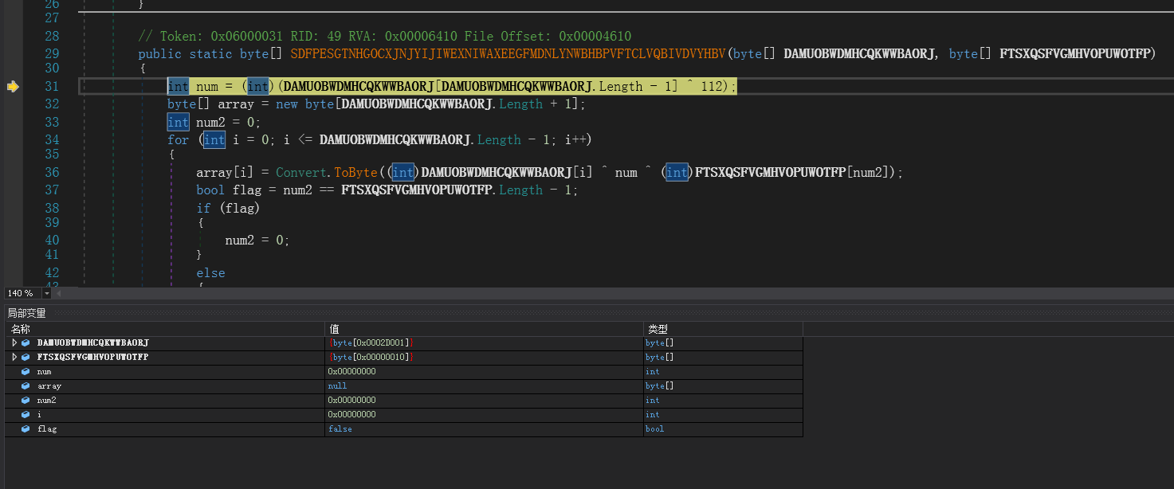Click the cube icon beside variable i
1174x489 pixels.
pyautogui.click(x=26, y=415)
